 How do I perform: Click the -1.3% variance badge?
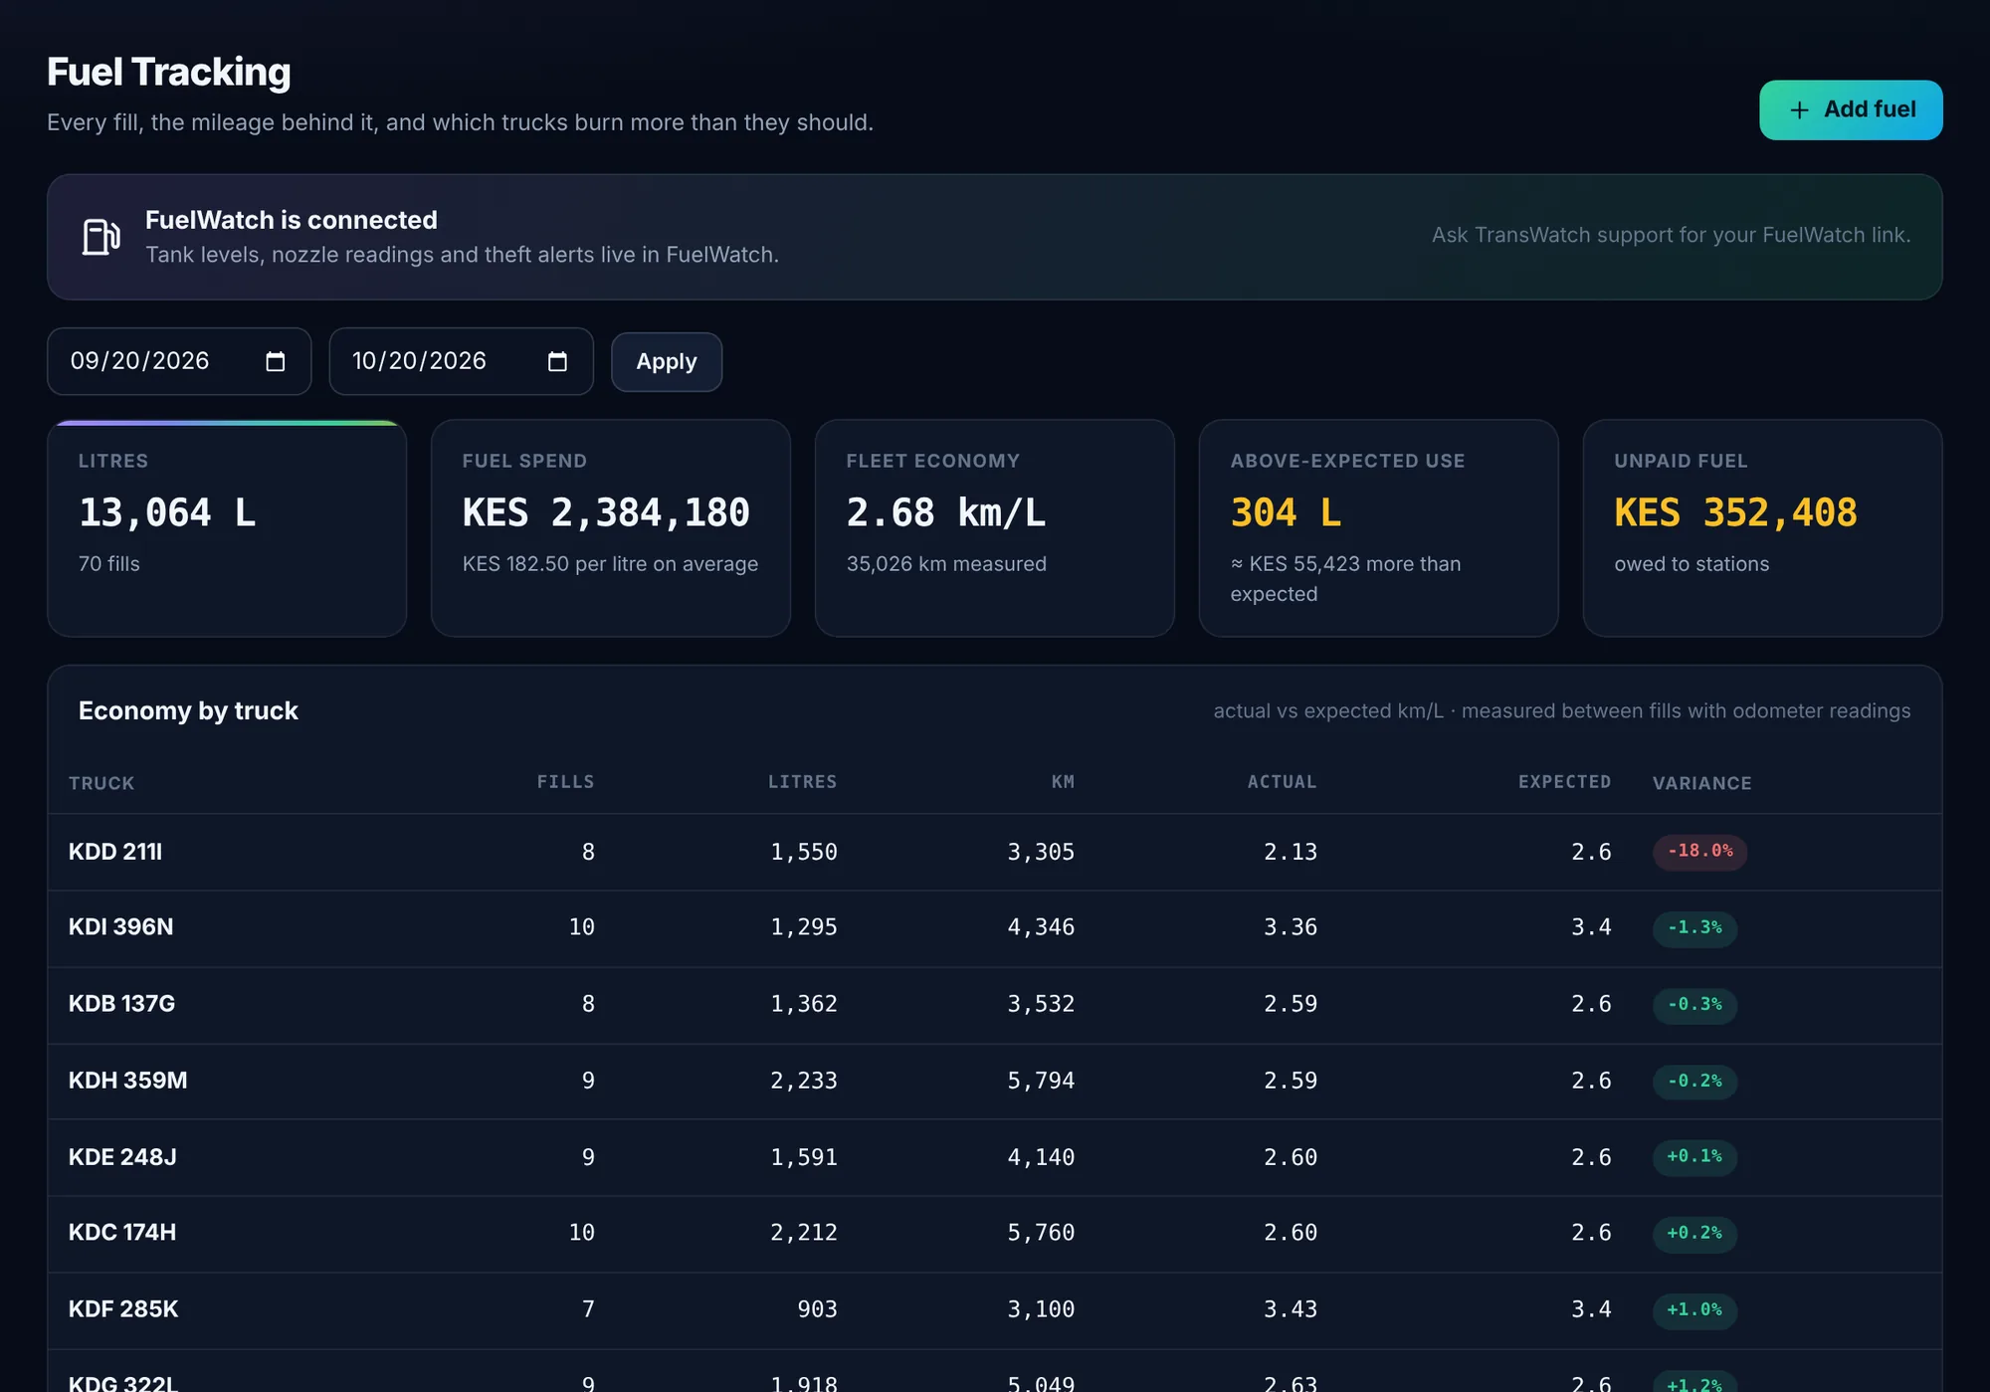(1694, 927)
